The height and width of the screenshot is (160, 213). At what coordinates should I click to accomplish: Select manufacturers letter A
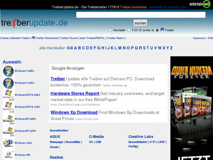pyautogui.click(x=75, y=48)
